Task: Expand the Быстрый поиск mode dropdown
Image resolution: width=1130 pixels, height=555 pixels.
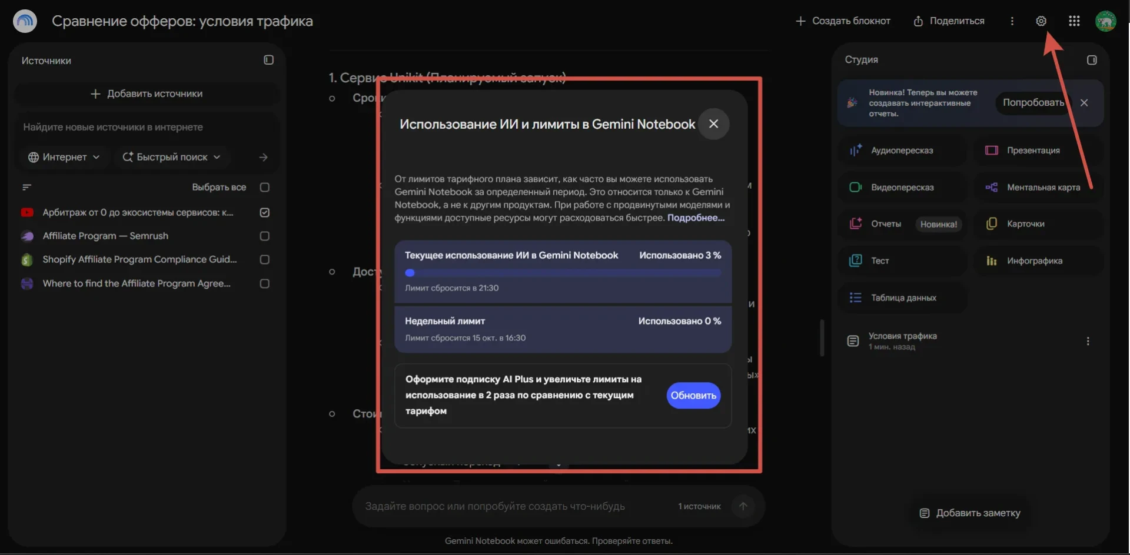Action: (x=171, y=157)
